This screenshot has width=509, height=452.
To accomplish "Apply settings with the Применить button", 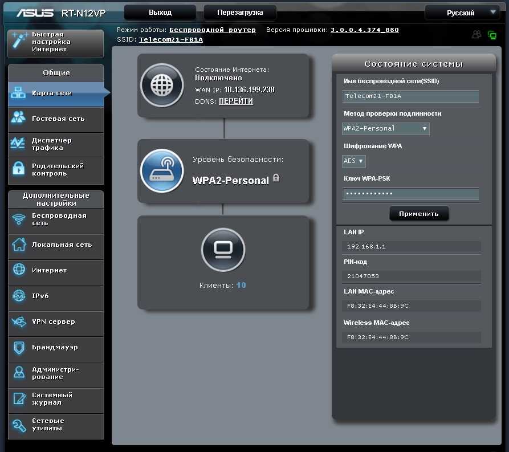I will point(419,214).
